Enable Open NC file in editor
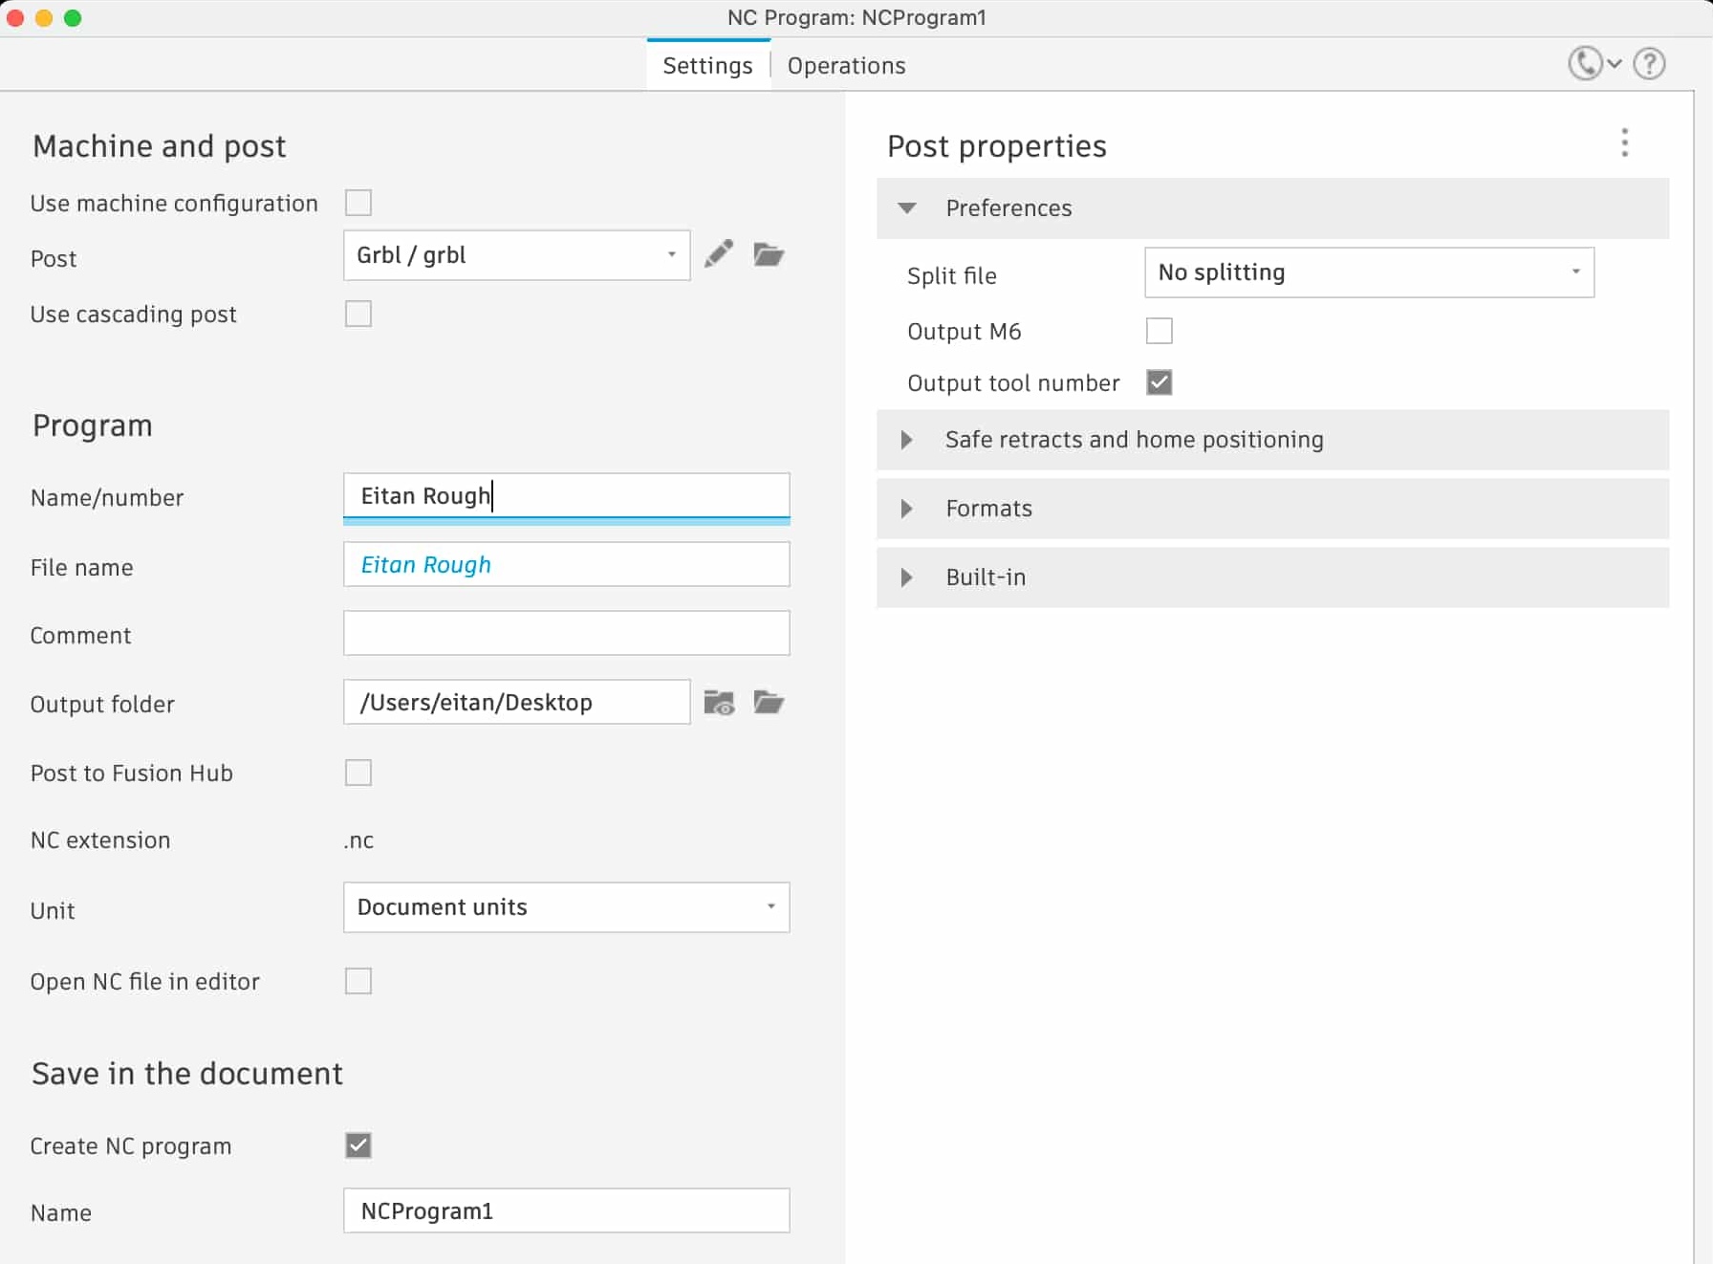The width and height of the screenshot is (1713, 1264). coord(358,981)
